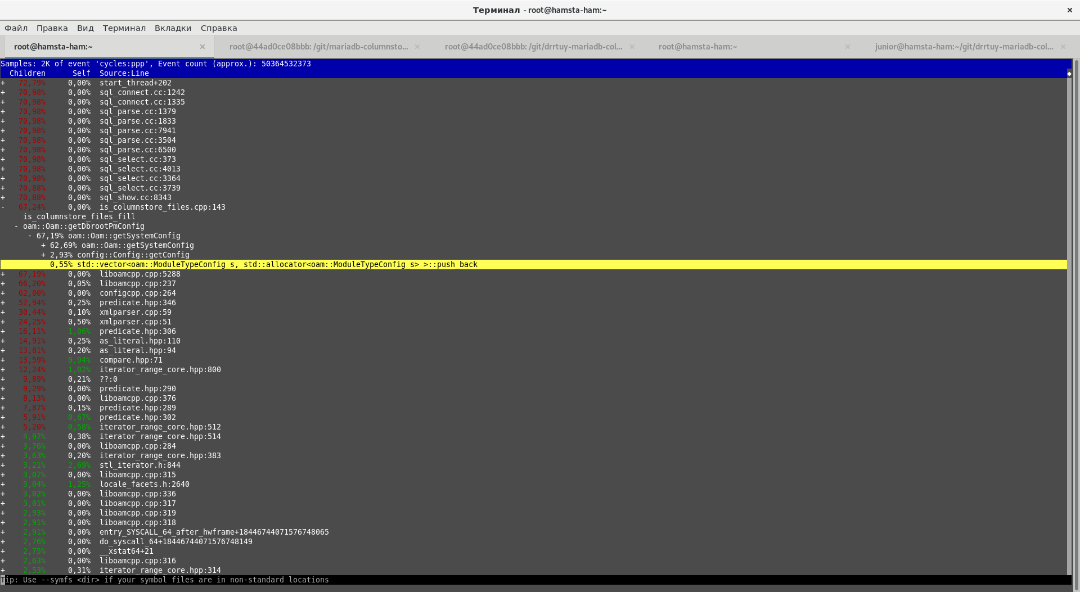Close the terminal window

pos(1069,10)
